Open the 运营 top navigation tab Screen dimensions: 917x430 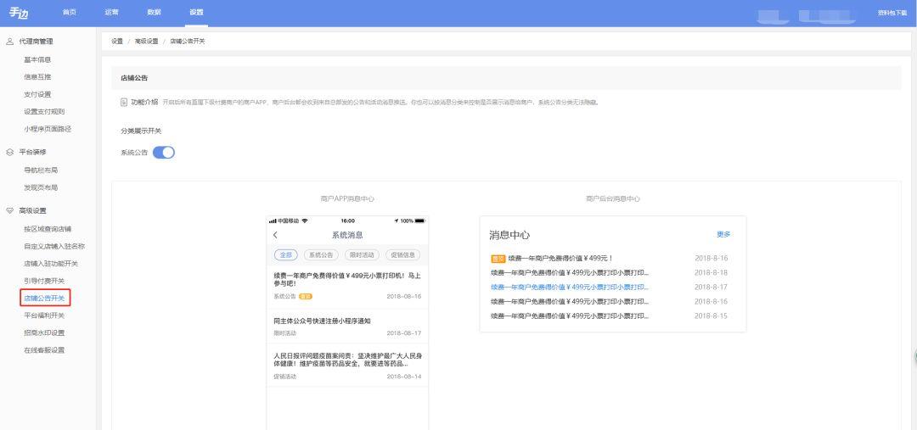[x=112, y=12]
